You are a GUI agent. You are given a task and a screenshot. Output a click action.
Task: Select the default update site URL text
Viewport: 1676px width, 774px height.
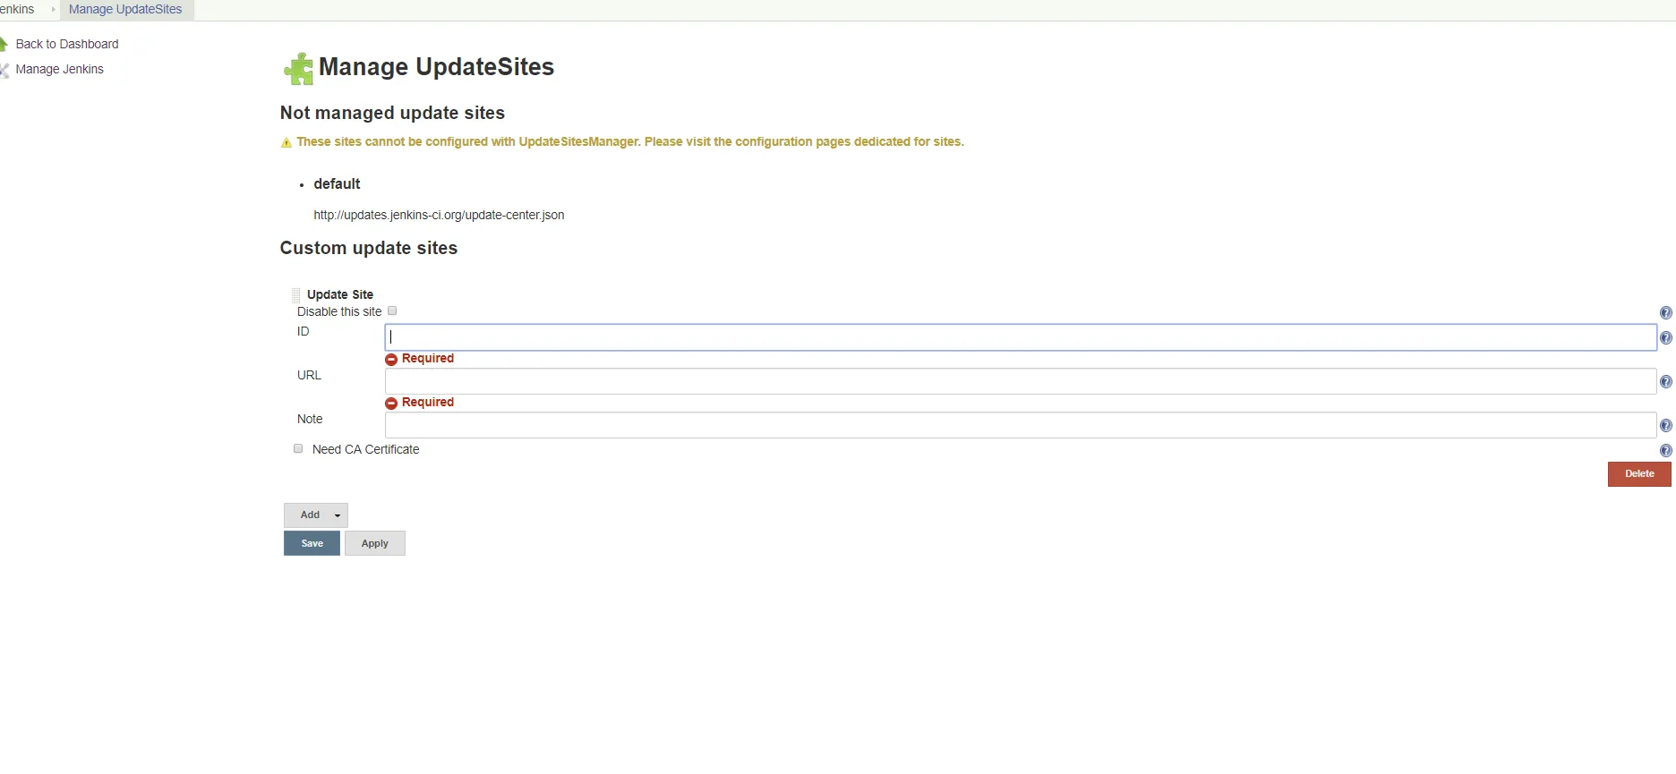439,215
